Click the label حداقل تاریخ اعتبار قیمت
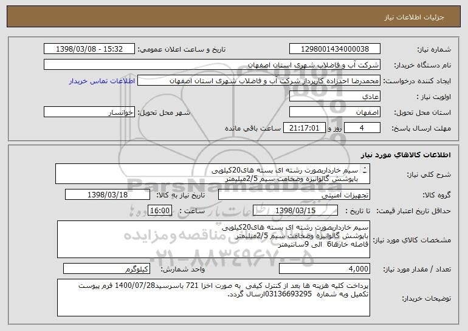The width and height of the screenshot is (468, 331). click(x=414, y=211)
